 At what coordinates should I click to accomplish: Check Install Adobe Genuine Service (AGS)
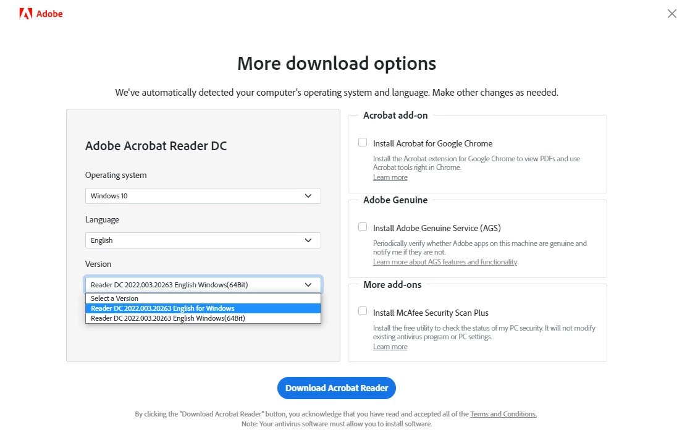362,227
